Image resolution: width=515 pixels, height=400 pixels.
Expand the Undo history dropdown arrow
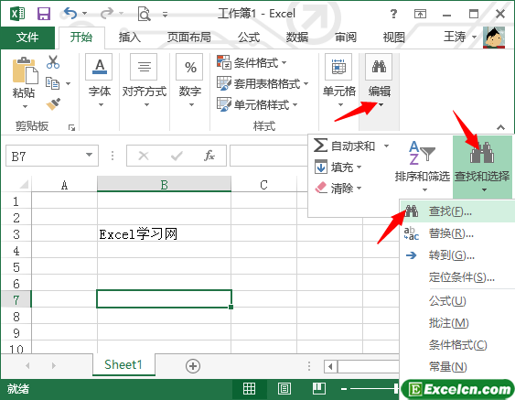[x=85, y=14]
